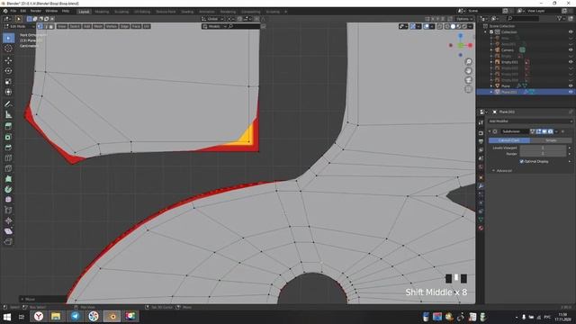Open the Edit menu
576x324 pixels.
click(23, 11)
